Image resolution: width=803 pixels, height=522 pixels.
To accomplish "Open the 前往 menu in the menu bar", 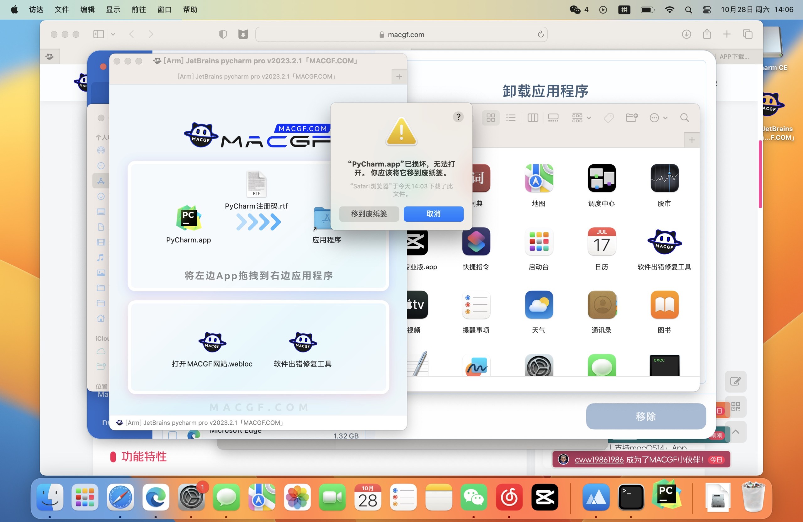I will [138, 9].
